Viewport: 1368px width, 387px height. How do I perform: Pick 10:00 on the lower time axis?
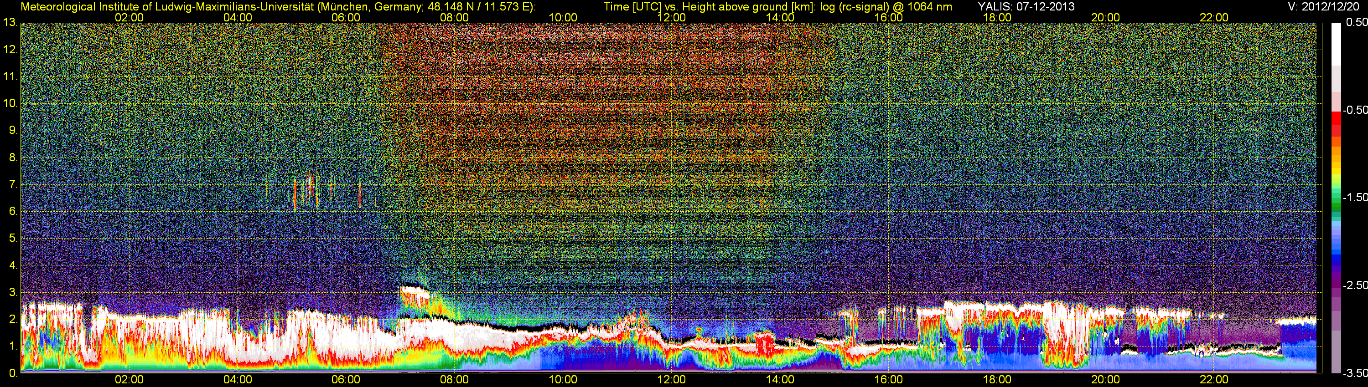click(x=563, y=380)
